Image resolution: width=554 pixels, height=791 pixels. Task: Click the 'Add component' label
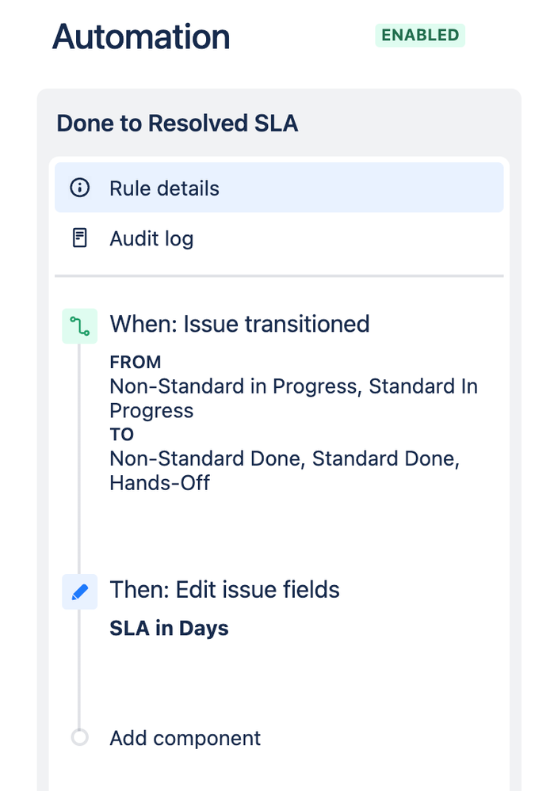tap(185, 738)
